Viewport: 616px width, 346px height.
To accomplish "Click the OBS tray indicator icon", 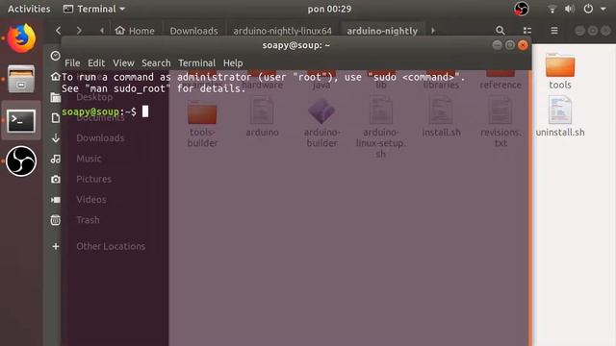I will 522,9.
